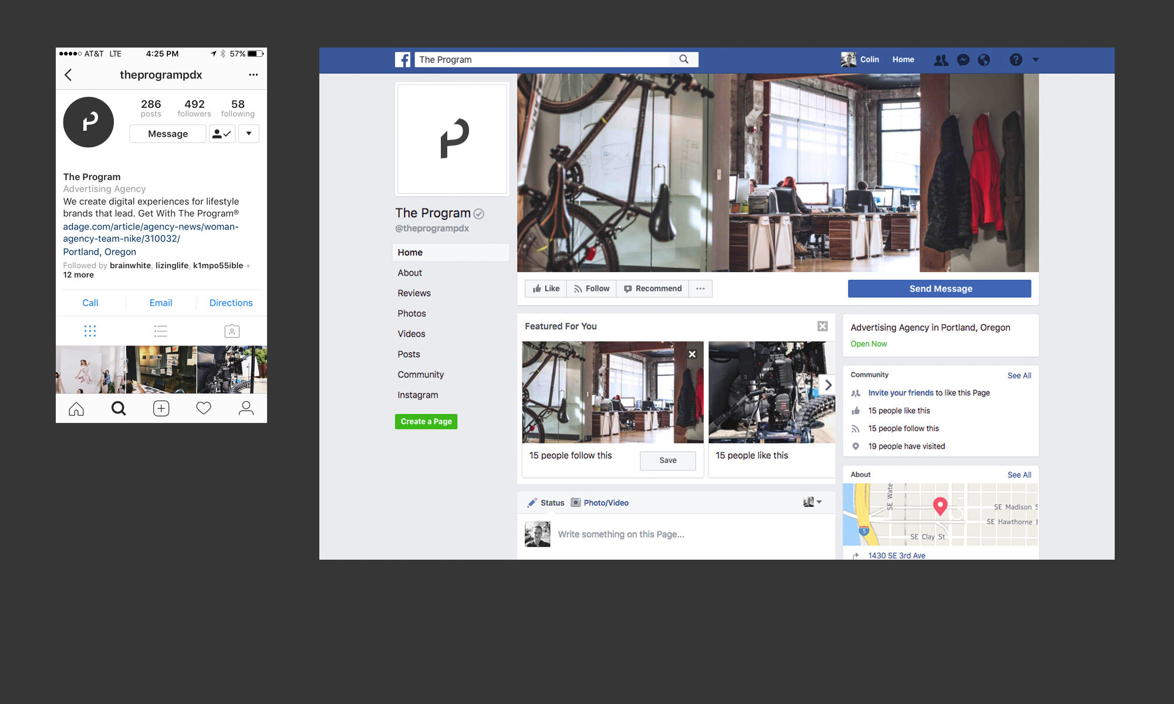
Task: Select the Instagram grid view
Action: pos(90,331)
